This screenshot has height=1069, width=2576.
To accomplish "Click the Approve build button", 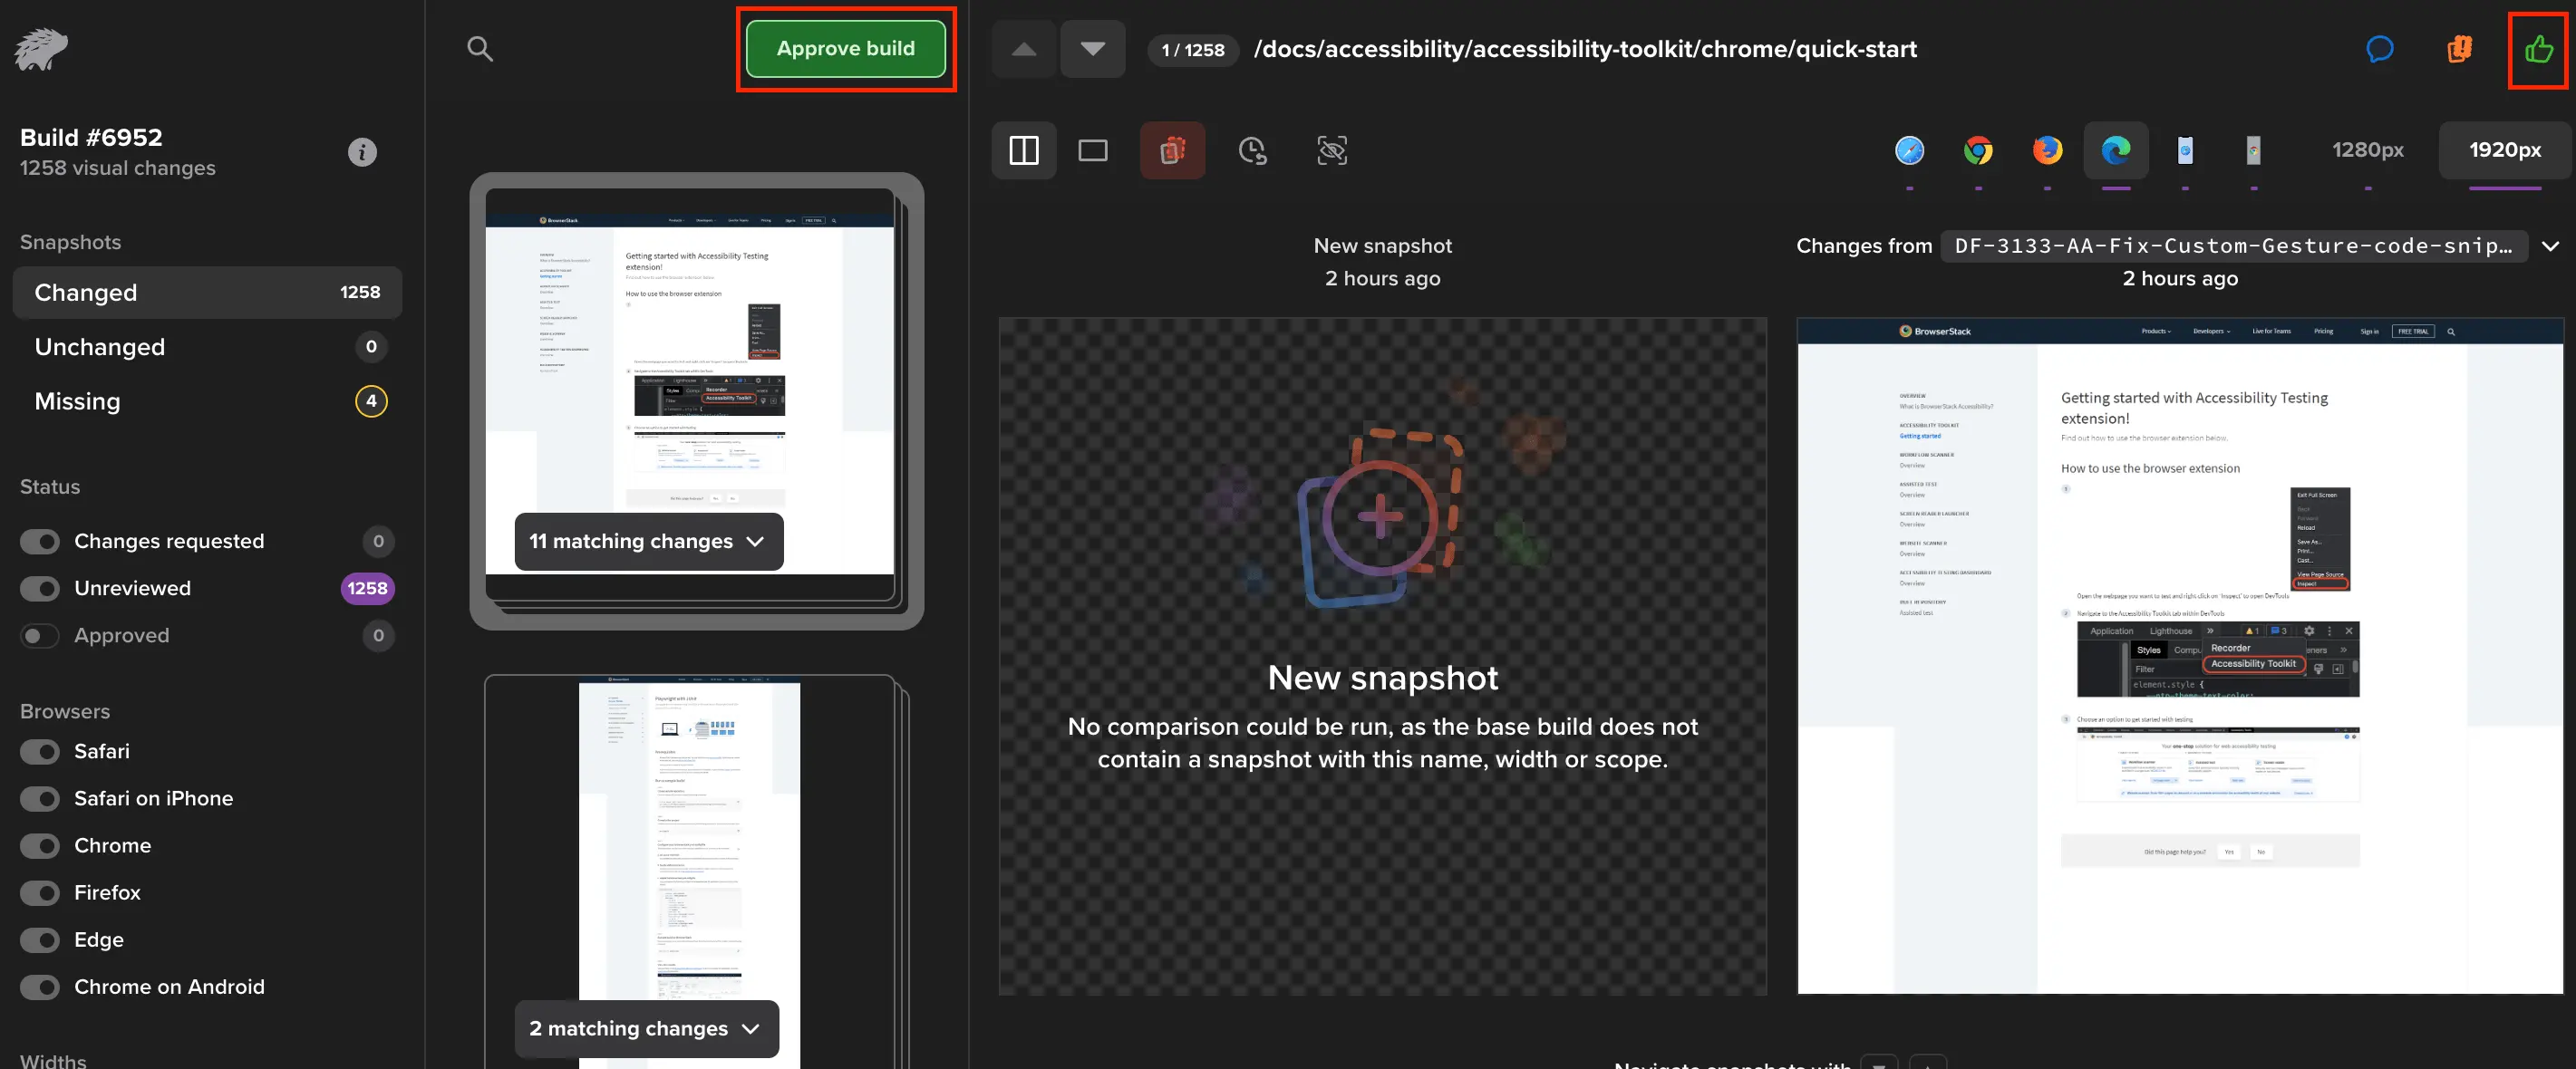I will pos(845,49).
